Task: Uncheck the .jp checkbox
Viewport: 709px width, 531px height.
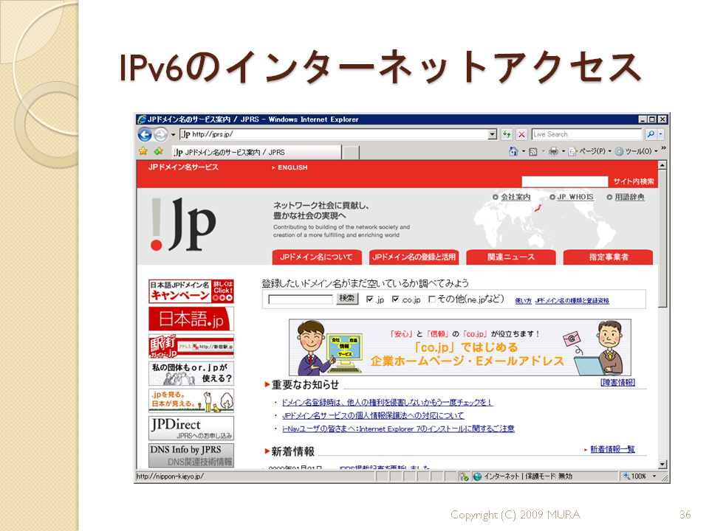Action: (x=370, y=299)
